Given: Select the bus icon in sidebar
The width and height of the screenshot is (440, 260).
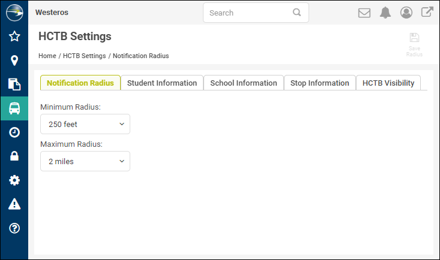Looking at the screenshot, I should click(14, 108).
